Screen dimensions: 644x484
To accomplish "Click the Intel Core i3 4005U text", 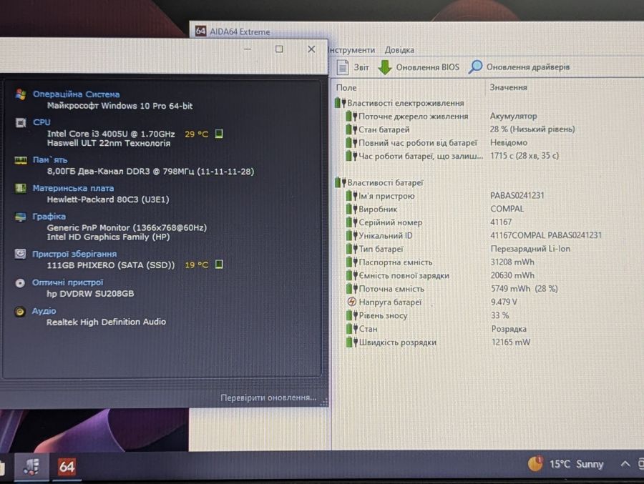I will (111, 134).
